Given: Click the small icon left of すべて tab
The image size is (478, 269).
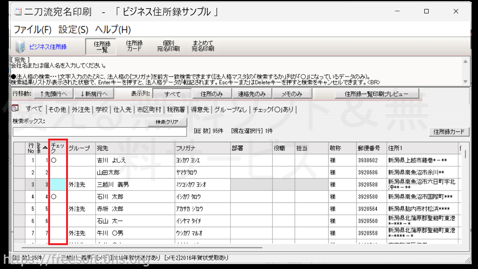Looking at the screenshot, I should pos(15,108).
